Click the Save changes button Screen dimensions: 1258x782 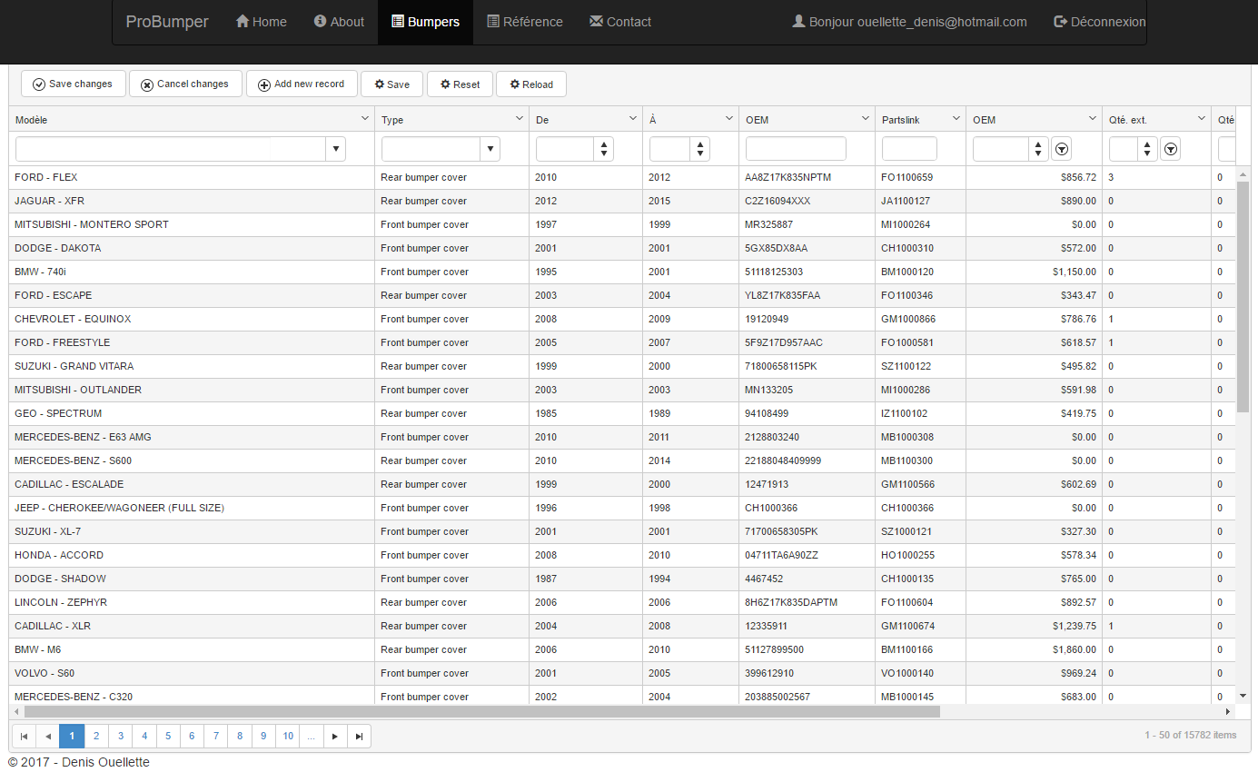[73, 84]
